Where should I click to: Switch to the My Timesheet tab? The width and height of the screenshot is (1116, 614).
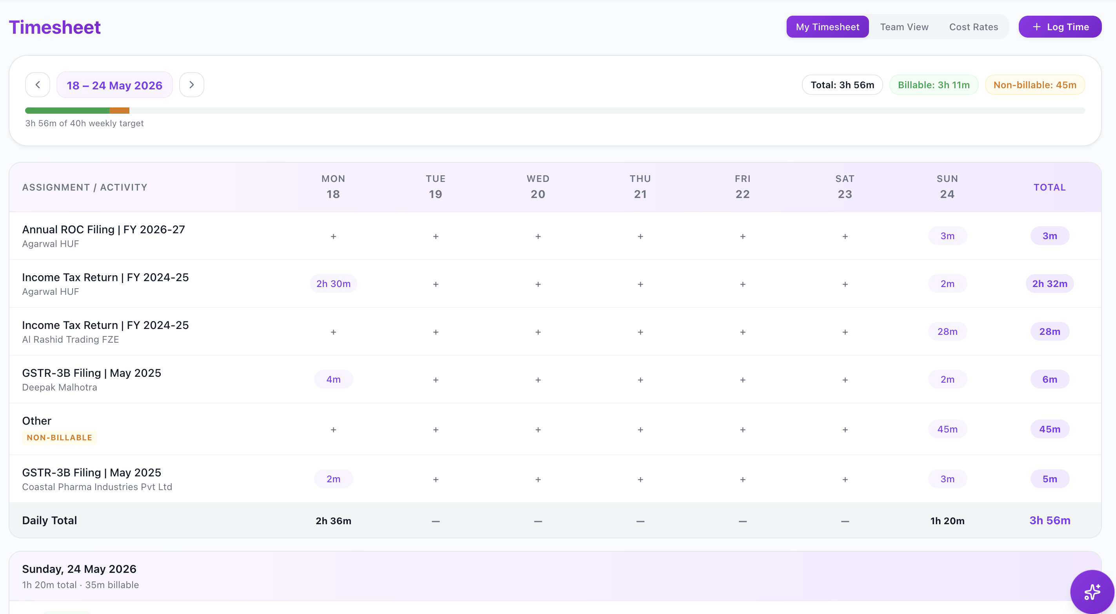tap(827, 27)
